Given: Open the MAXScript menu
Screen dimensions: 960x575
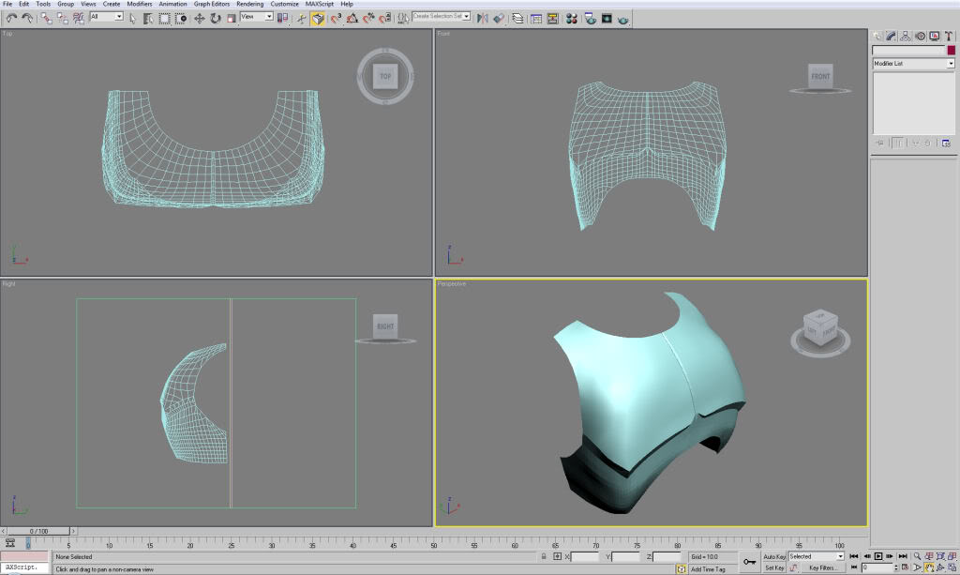Looking at the screenshot, I should 318,4.
